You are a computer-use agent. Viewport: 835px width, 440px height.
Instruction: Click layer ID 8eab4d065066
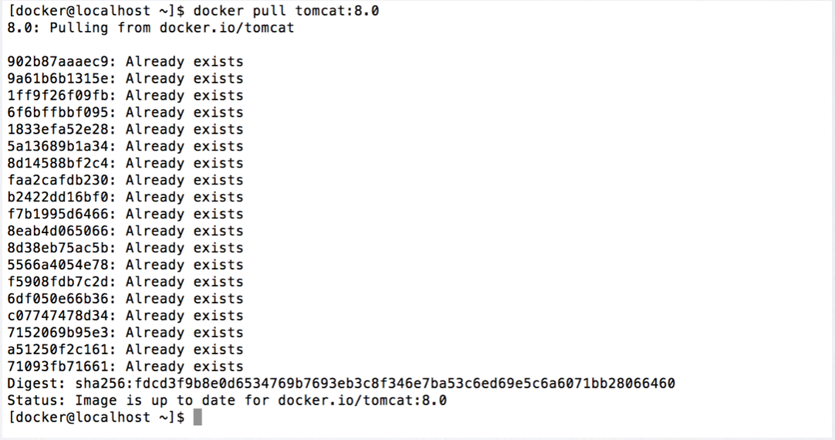pyautogui.click(x=59, y=232)
